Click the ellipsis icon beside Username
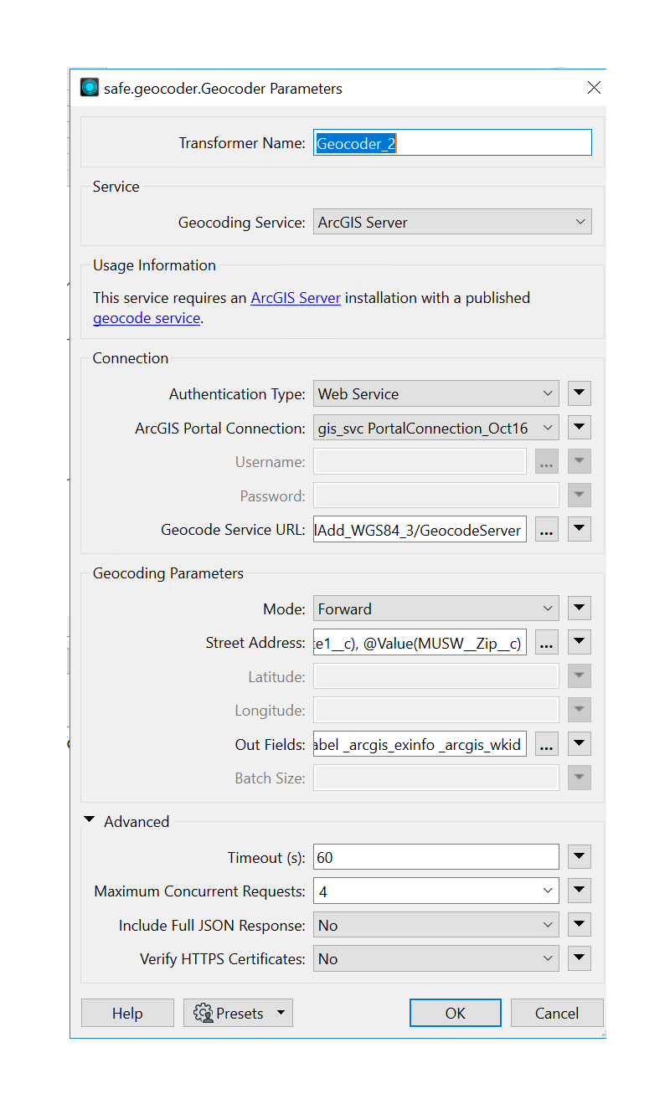670x1104 pixels. (x=546, y=461)
